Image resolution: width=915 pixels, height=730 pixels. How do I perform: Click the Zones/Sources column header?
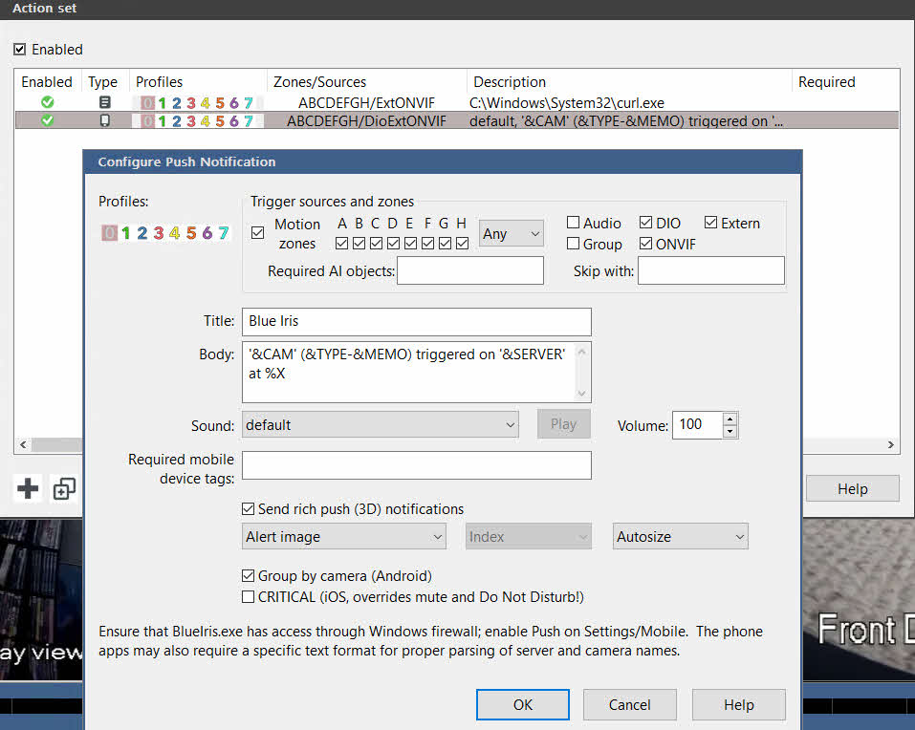pyautogui.click(x=367, y=81)
